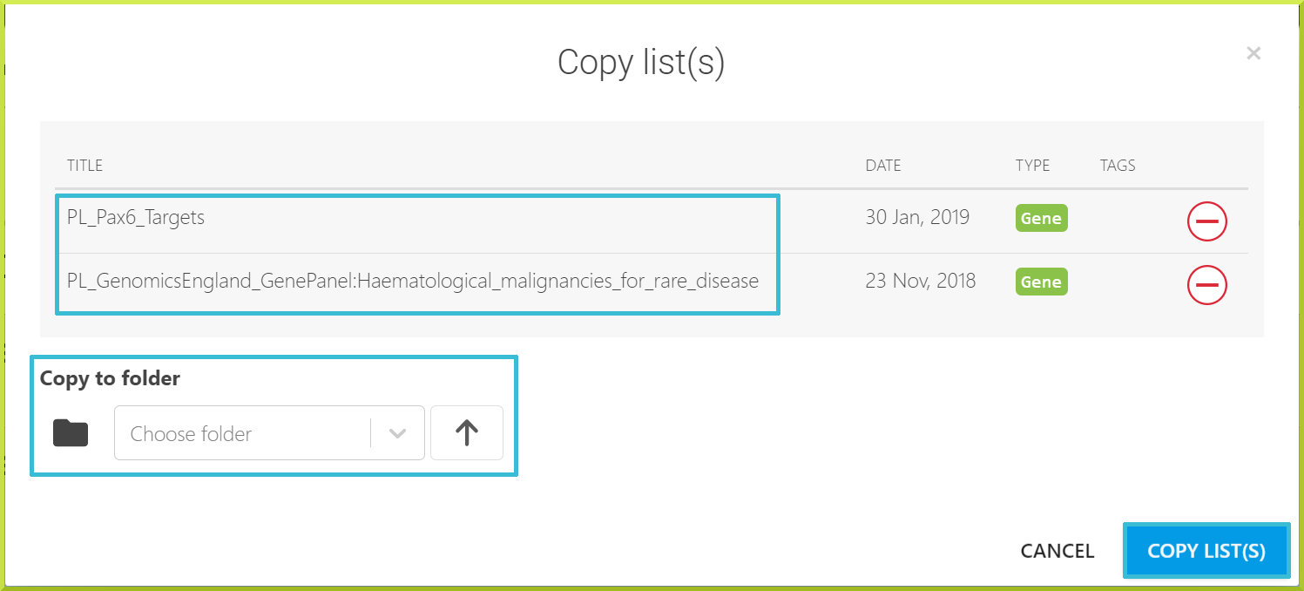Click the CANCEL button

click(1057, 551)
